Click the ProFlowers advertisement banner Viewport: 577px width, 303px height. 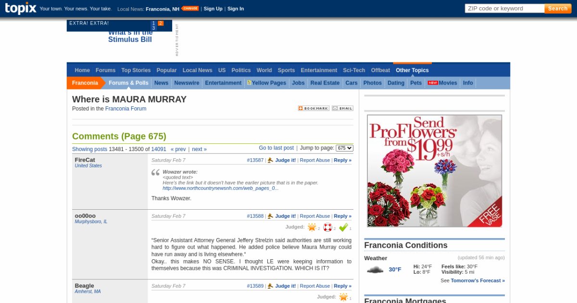pos(435,171)
